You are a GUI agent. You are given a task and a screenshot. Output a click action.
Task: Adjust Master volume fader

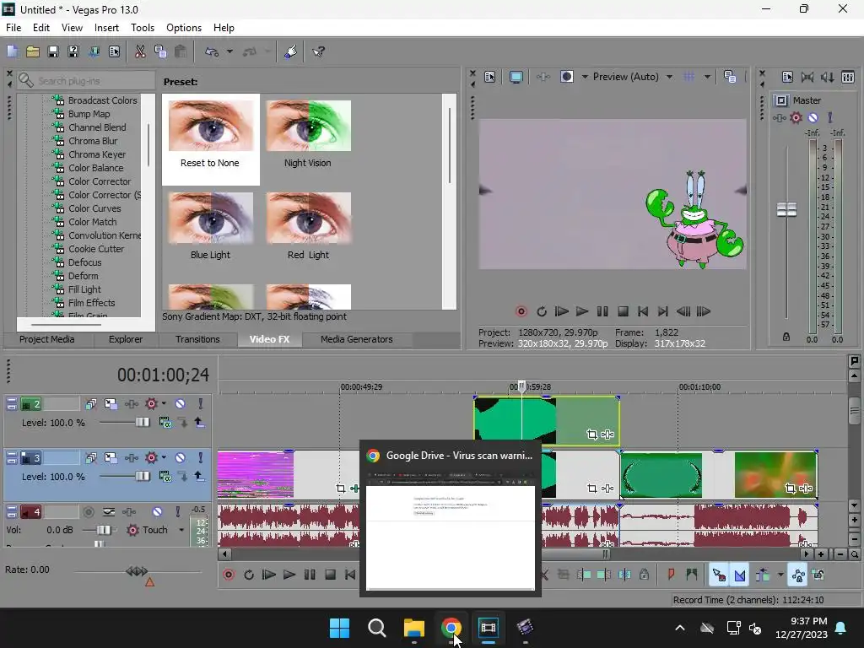[786, 209]
